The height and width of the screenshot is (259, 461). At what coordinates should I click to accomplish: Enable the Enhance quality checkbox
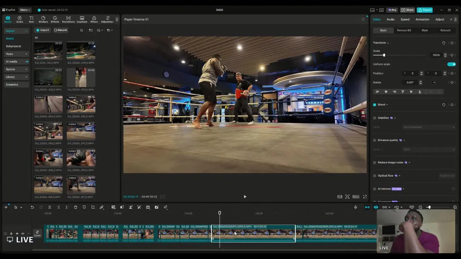(375, 140)
